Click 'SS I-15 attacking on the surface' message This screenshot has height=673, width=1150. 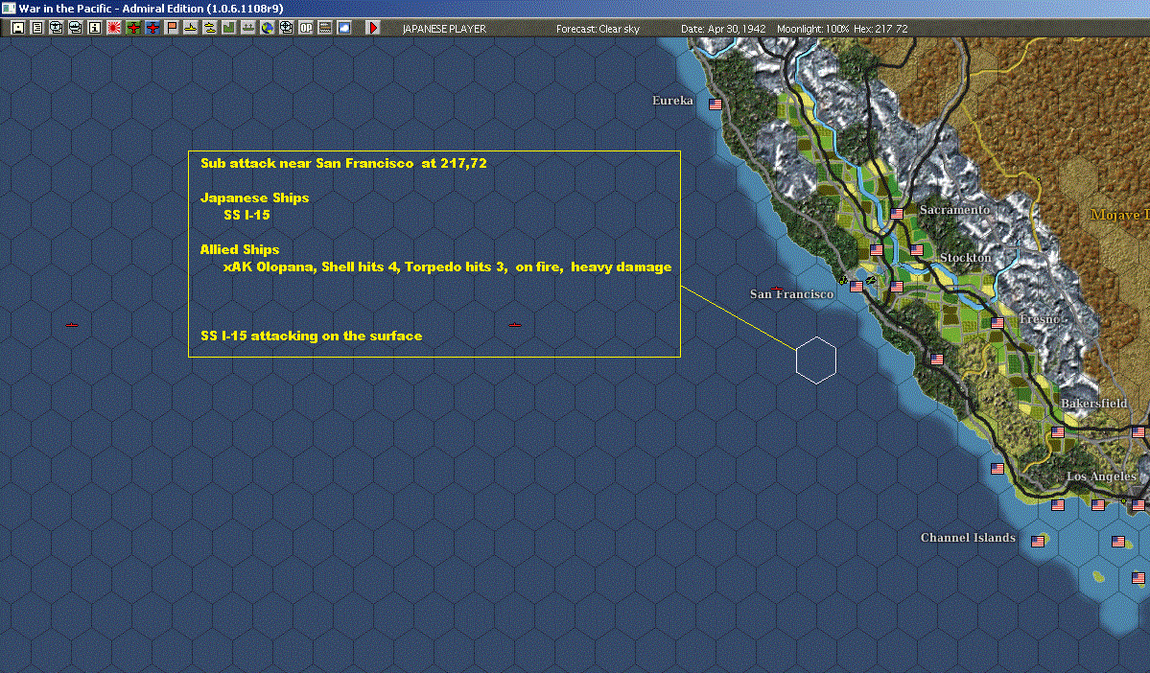[311, 336]
